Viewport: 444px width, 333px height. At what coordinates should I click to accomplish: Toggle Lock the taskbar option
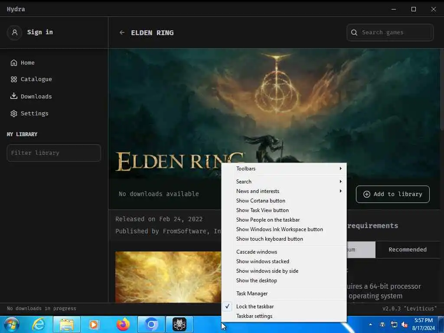pyautogui.click(x=284, y=307)
